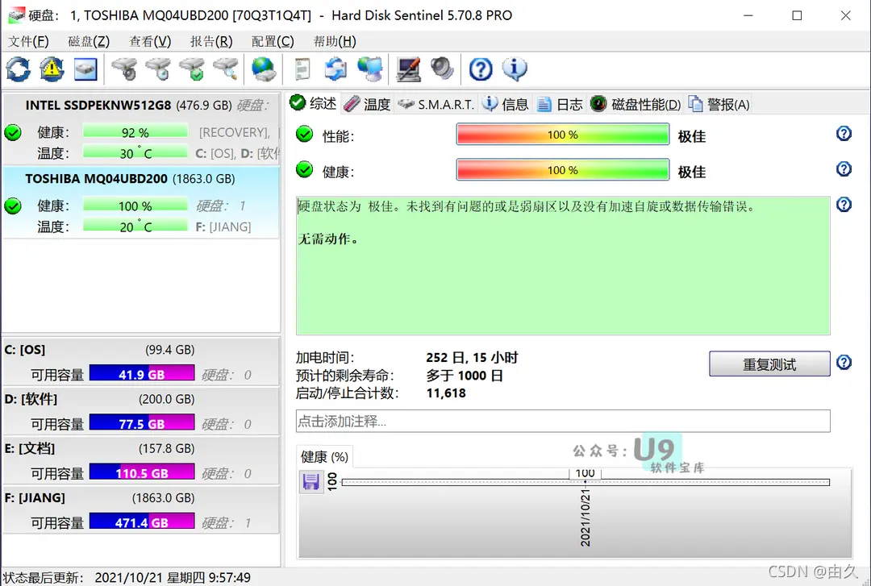This screenshot has height=586, width=871.
Task: Click the monitor with screwdriver configuration icon
Action: [x=408, y=69]
